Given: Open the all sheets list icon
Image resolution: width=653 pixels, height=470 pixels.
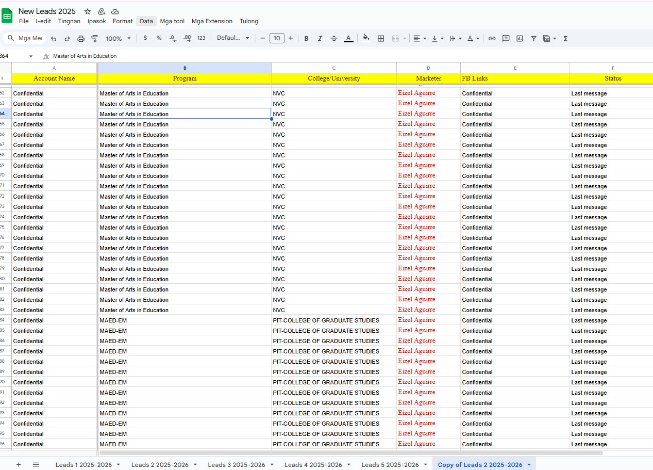Looking at the screenshot, I should (36, 465).
